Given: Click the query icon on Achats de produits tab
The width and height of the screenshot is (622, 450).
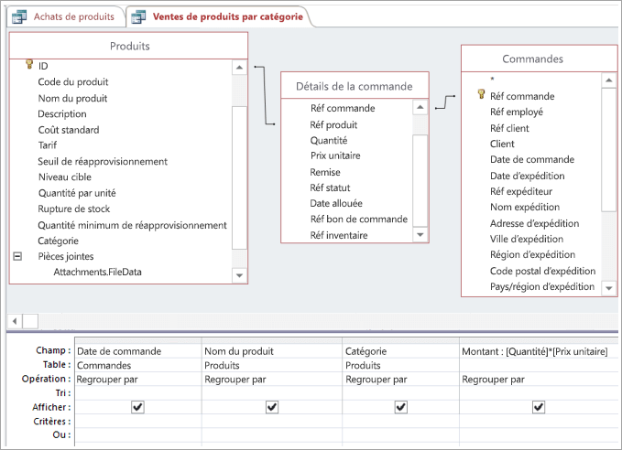Looking at the screenshot, I should 19,17.
